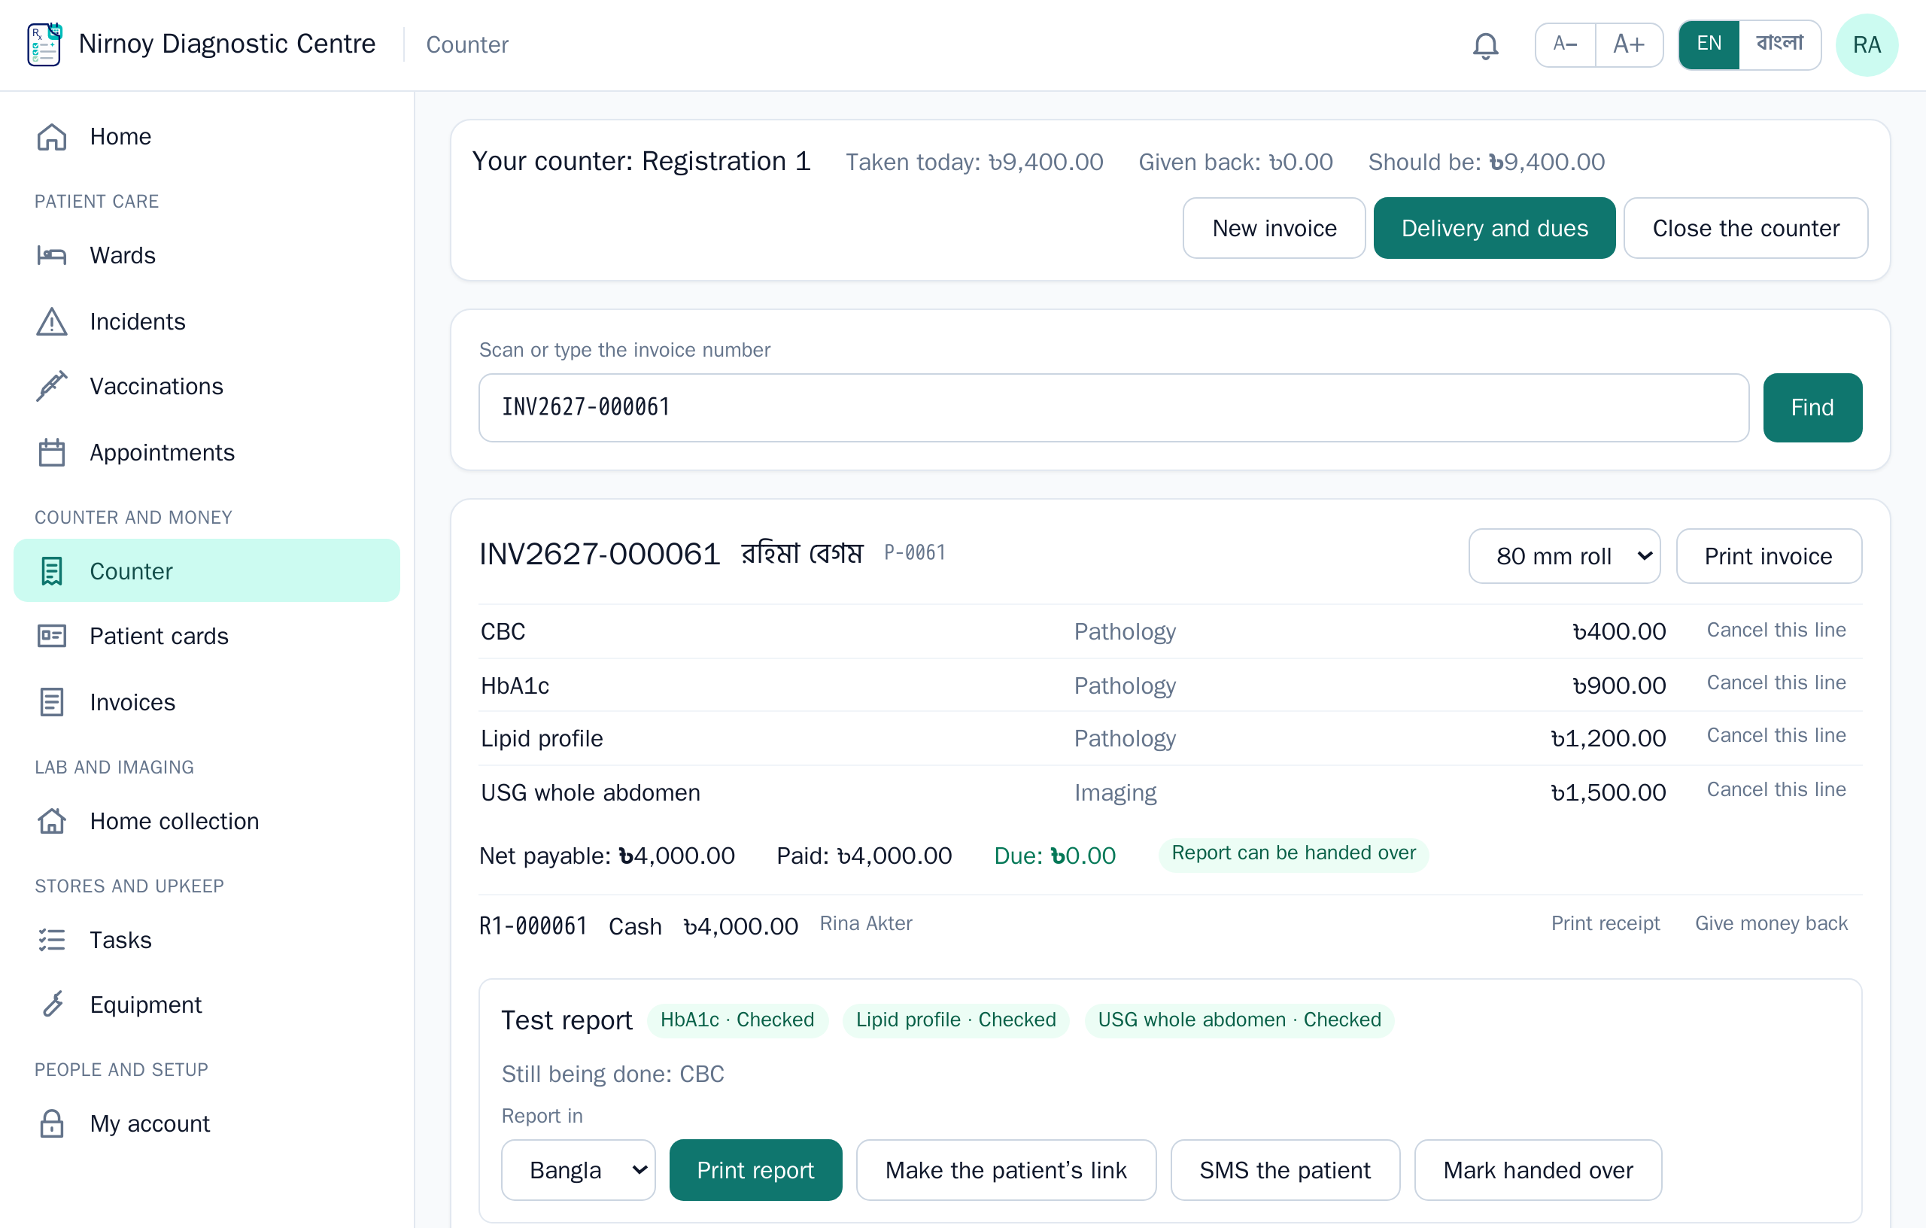Focus the invoice number input field
The width and height of the screenshot is (1926, 1228).
[x=1113, y=408]
